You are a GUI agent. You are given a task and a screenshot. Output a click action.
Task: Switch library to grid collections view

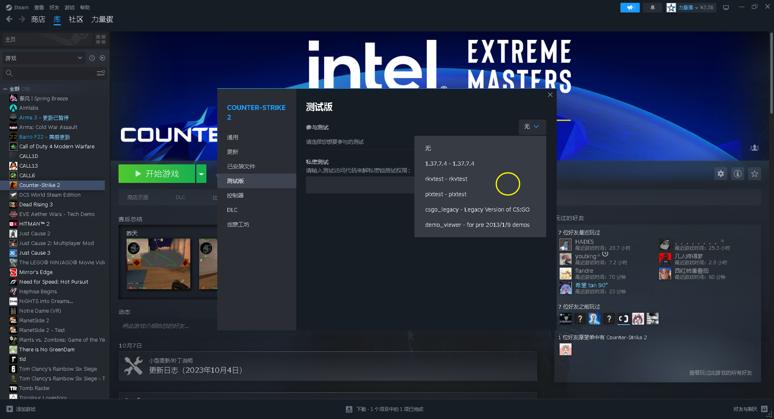coord(101,39)
